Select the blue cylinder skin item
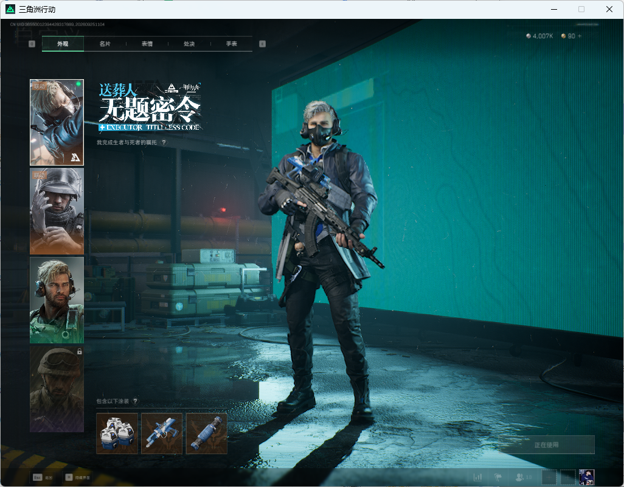This screenshot has width=624, height=487. tap(207, 433)
